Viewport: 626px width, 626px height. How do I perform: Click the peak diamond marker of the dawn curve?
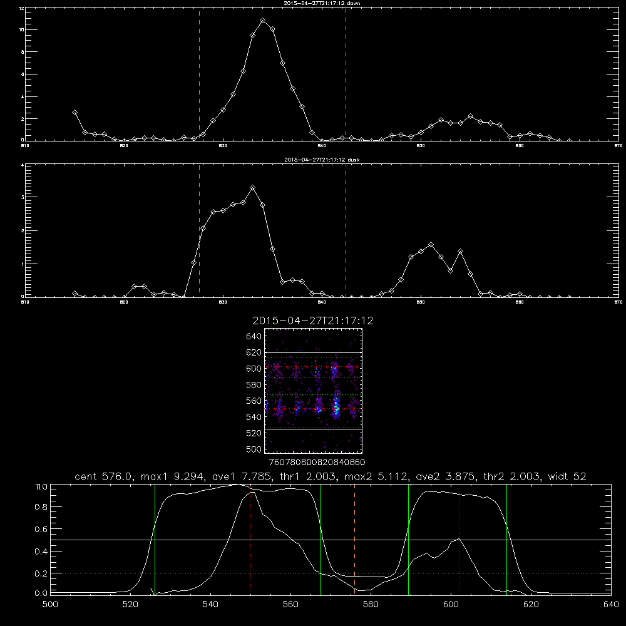click(263, 20)
